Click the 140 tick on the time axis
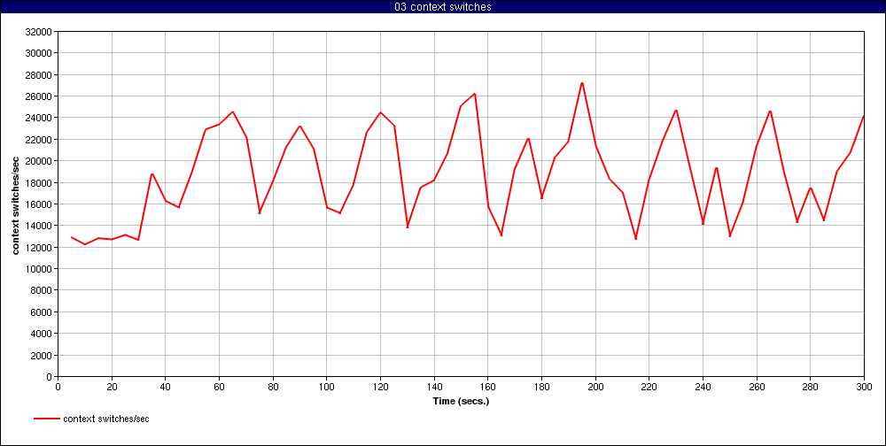Image resolution: width=886 pixels, height=446 pixels. pos(434,388)
